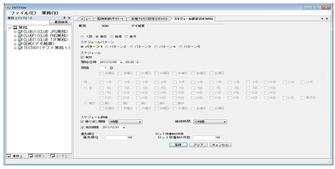The width and height of the screenshot is (335, 169).
Task: Click the ENTFlow app icon in the title bar
Action: [x=9, y=8]
